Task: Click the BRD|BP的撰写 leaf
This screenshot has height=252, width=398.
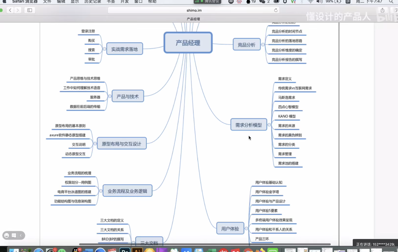Action: [112, 239]
